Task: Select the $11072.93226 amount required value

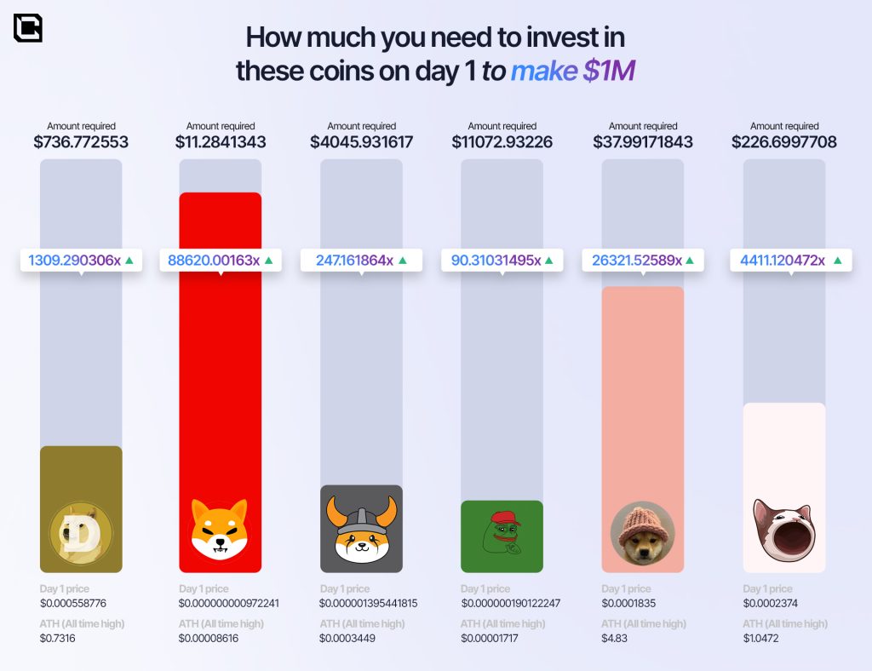Action: tap(502, 142)
